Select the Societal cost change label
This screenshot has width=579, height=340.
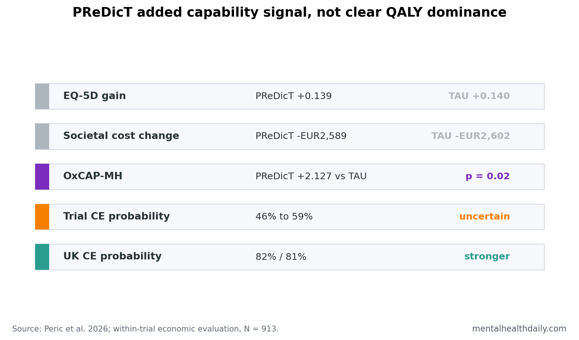coord(121,136)
